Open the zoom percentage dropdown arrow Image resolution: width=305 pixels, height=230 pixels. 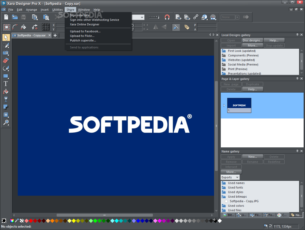(142, 17)
